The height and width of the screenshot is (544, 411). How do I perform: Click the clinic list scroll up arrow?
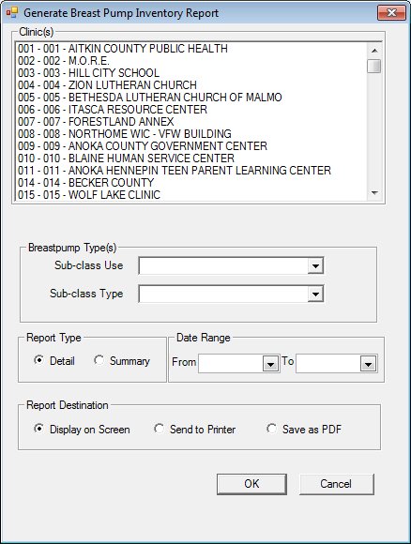click(x=374, y=51)
